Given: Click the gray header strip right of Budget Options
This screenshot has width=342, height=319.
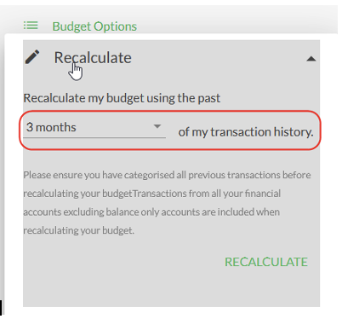Looking at the screenshot, I should coord(238,20).
